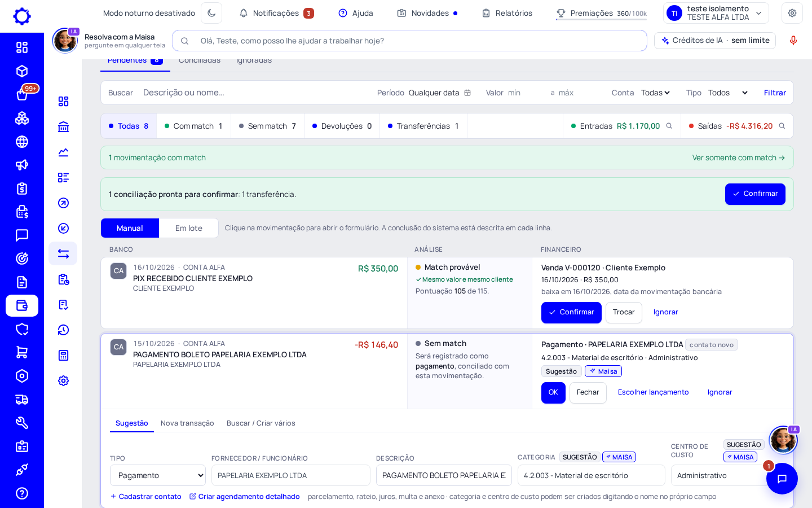This screenshot has width=812, height=508.
Task: Open the calculator icon in secondary sidebar
Action: coord(63,355)
